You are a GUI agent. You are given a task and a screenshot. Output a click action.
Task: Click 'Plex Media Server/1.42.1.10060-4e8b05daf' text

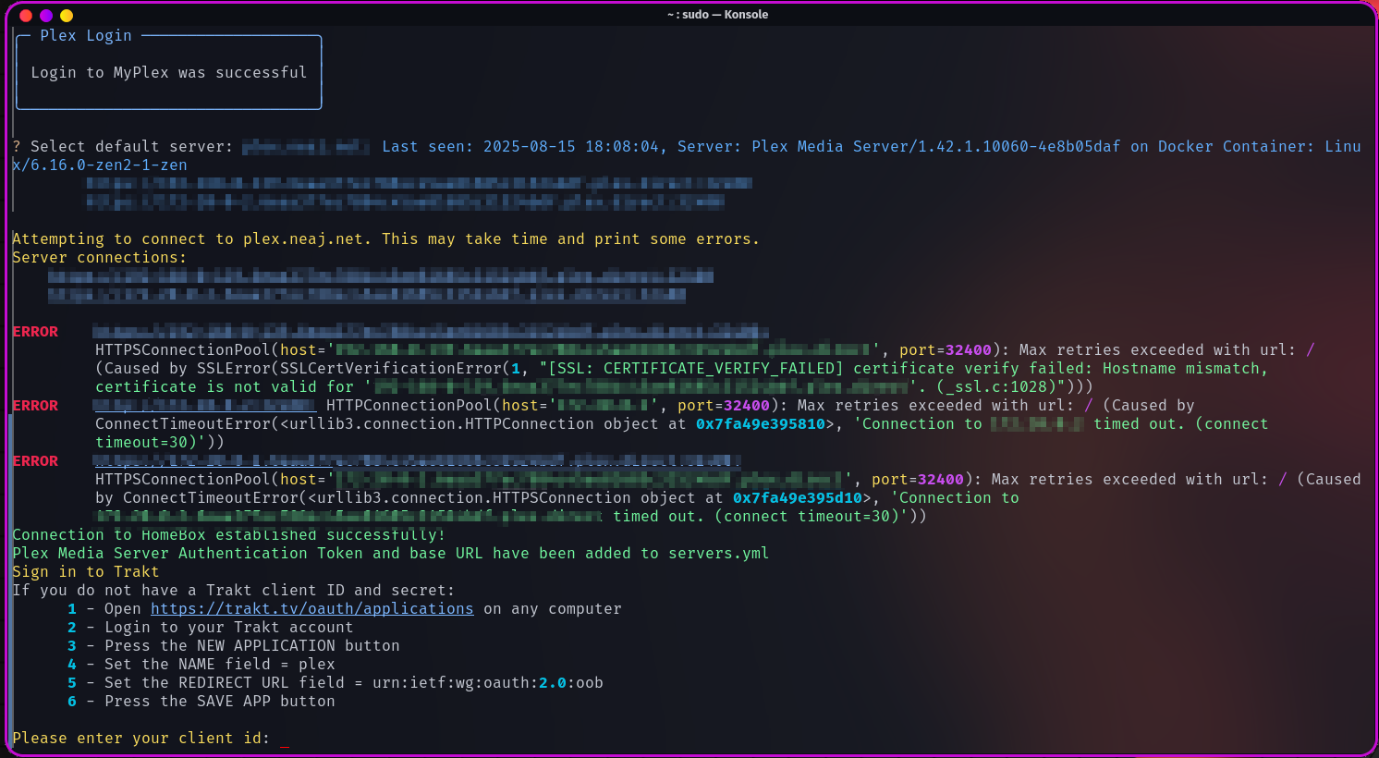pos(936,146)
